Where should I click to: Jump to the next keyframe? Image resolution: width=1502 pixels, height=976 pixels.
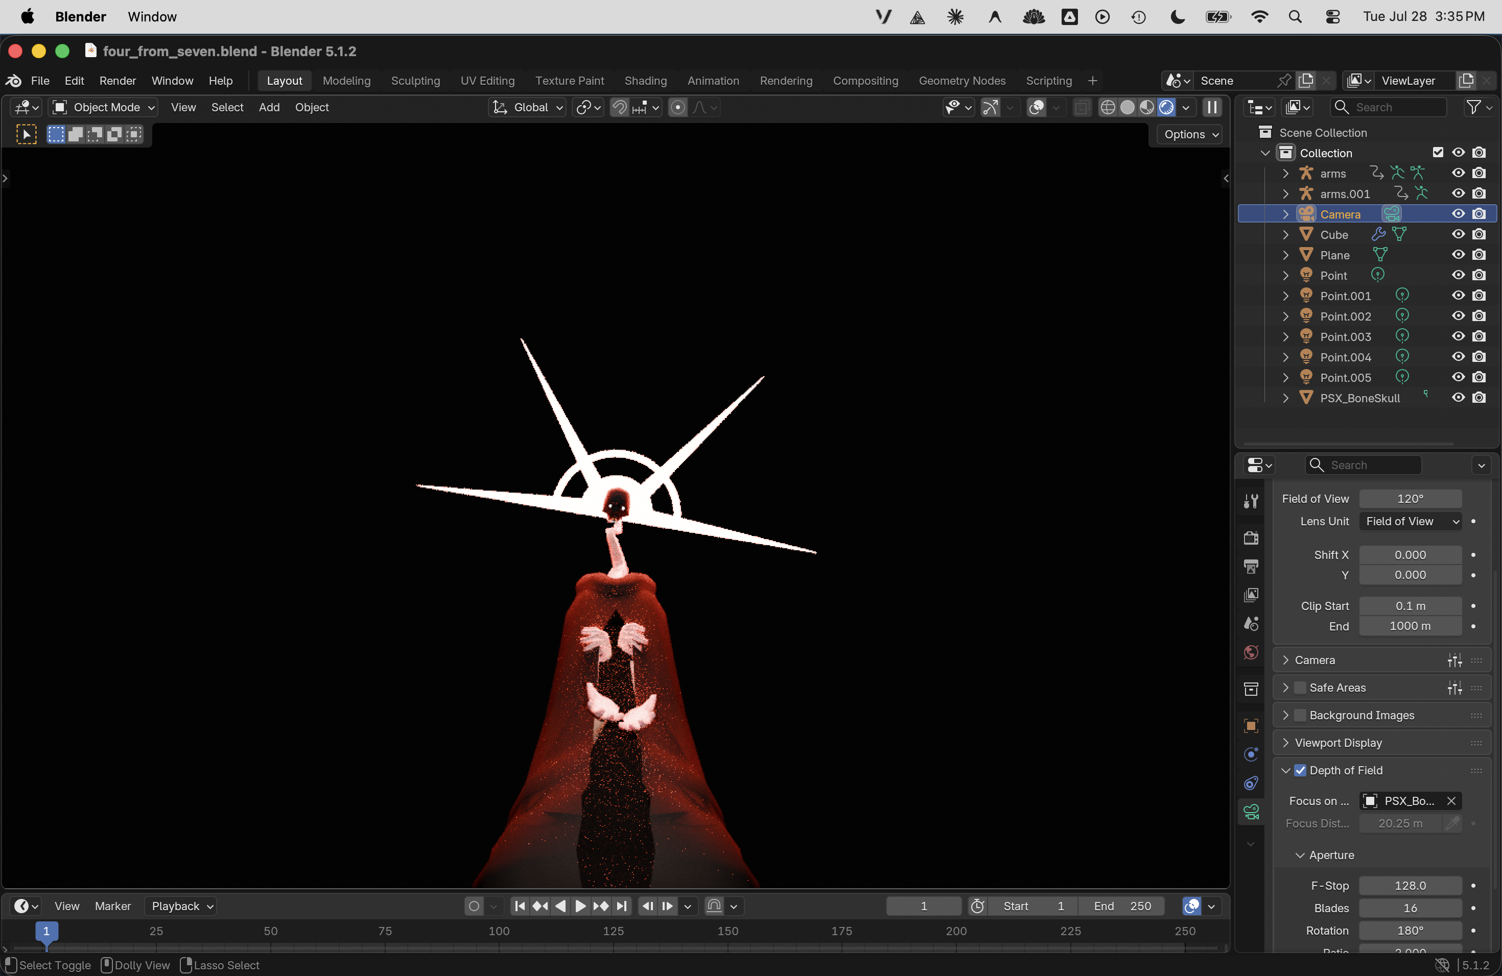click(x=601, y=906)
